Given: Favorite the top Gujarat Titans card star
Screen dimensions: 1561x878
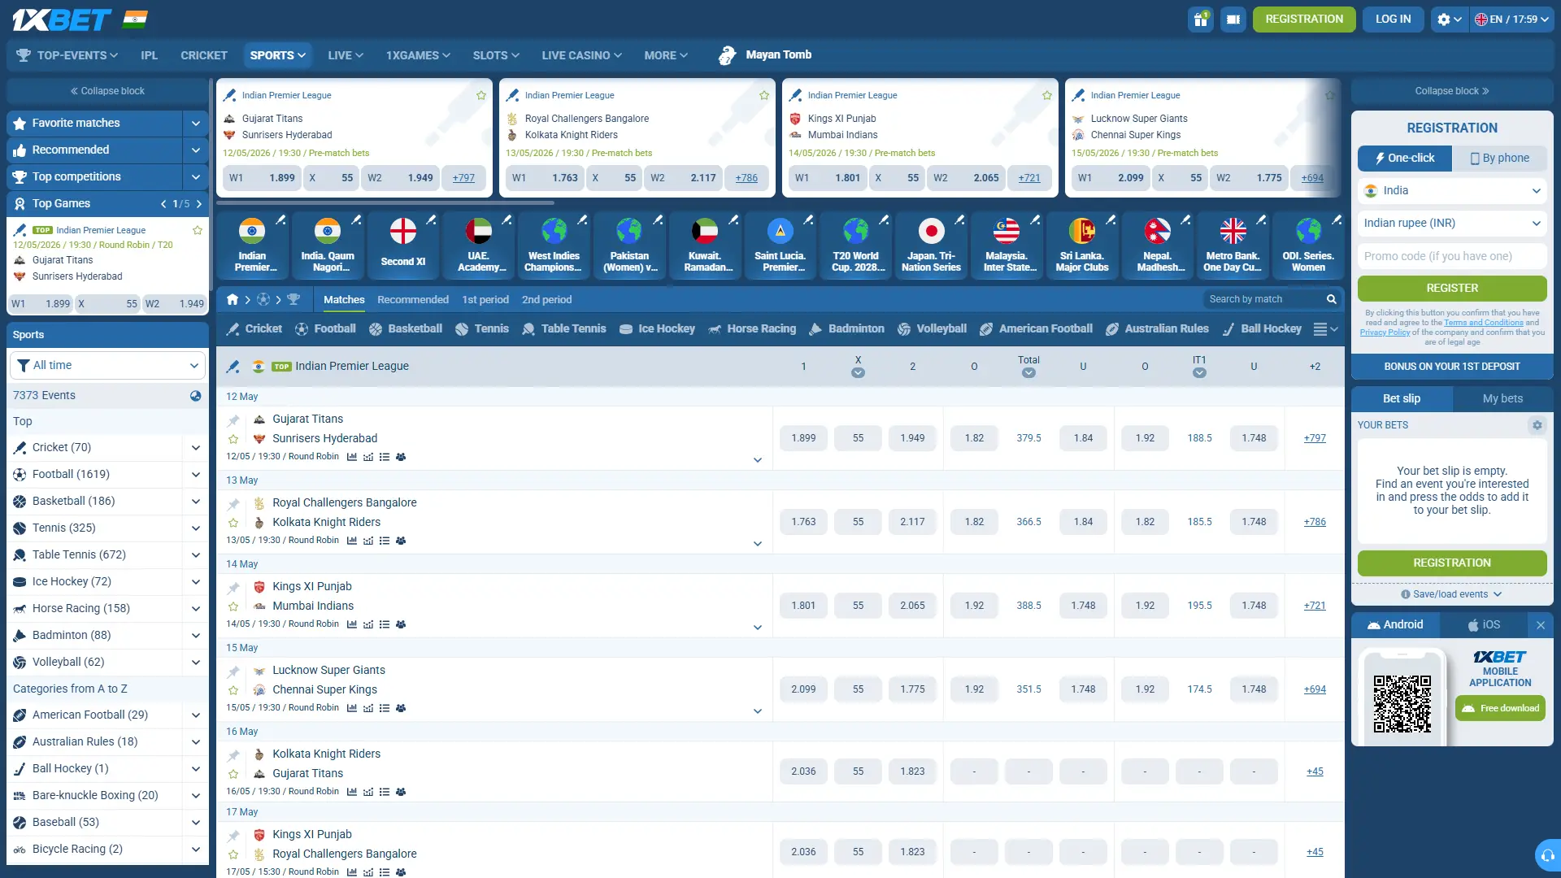Looking at the screenshot, I should pyautogui.click(x=481, y=96).
